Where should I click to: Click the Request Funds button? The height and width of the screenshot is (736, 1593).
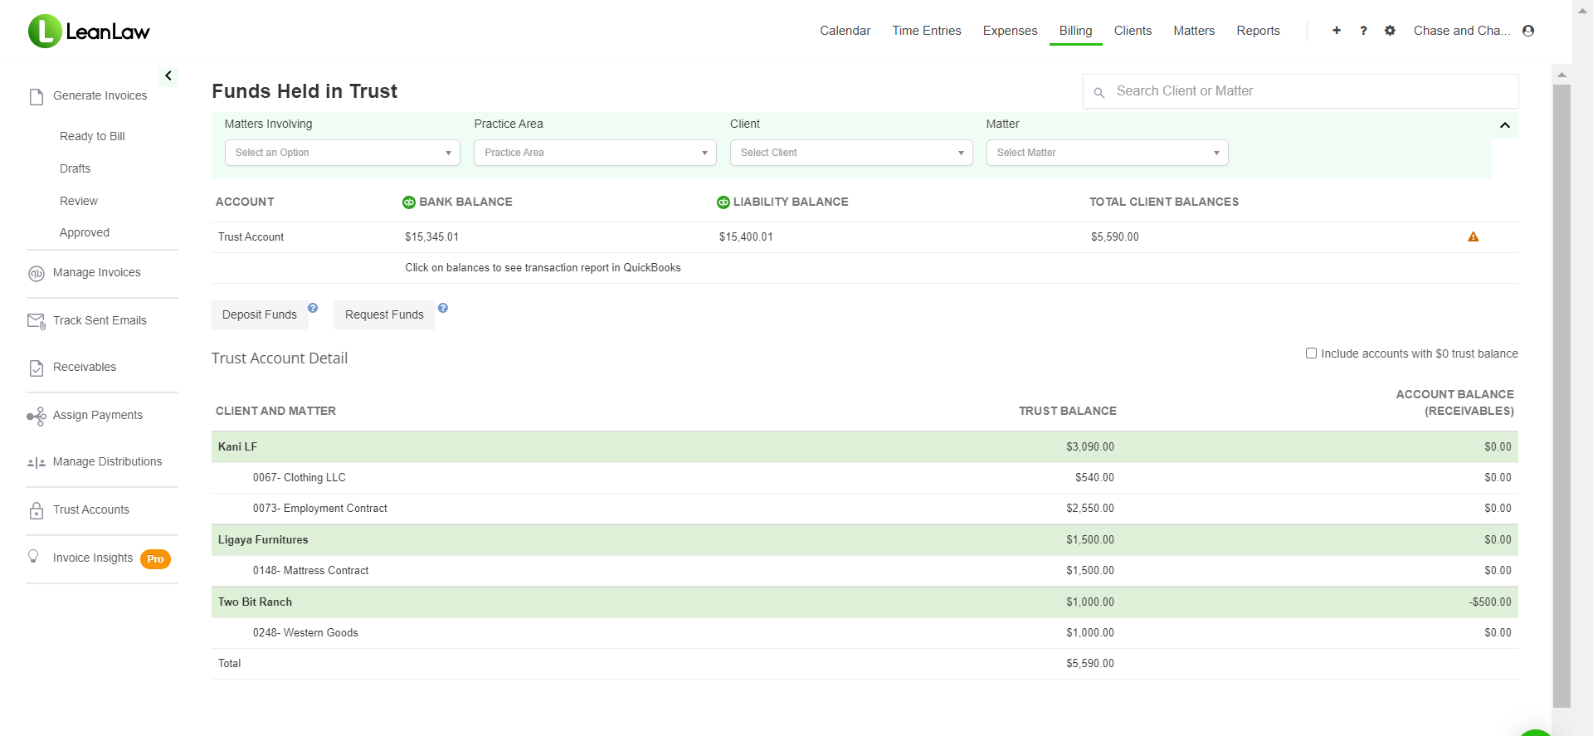[x=384, y=314]
